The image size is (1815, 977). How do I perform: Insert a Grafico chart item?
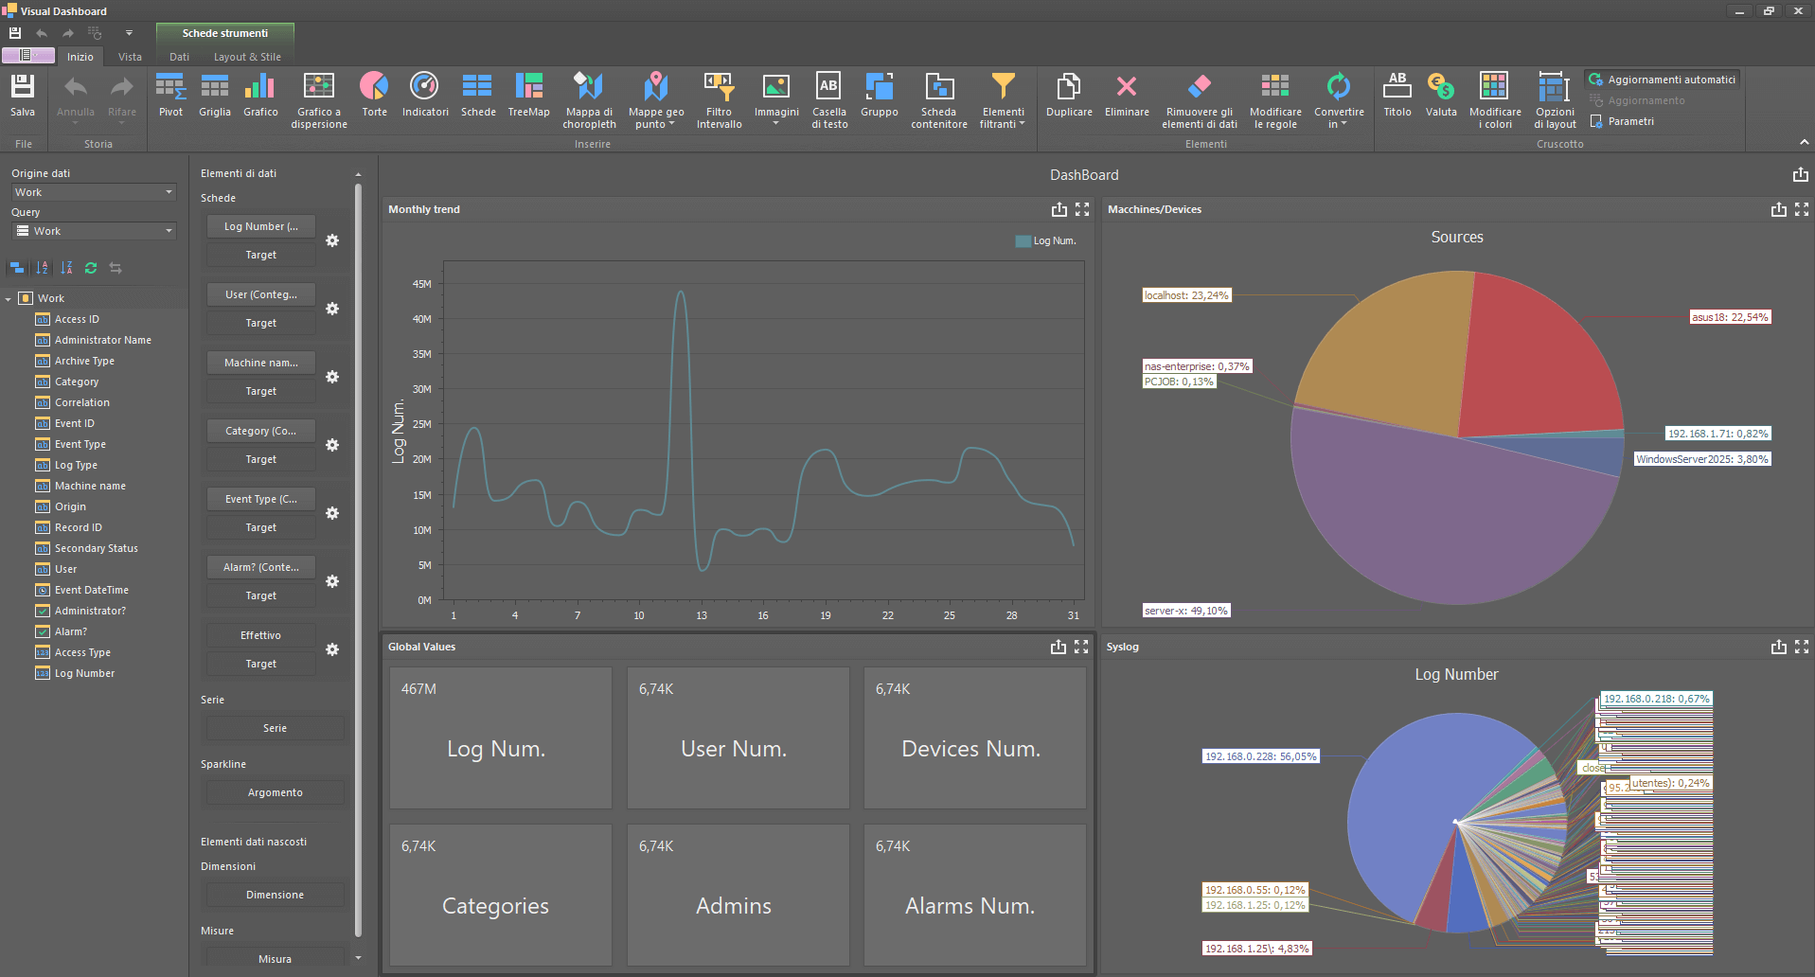[x=260, y=96]
